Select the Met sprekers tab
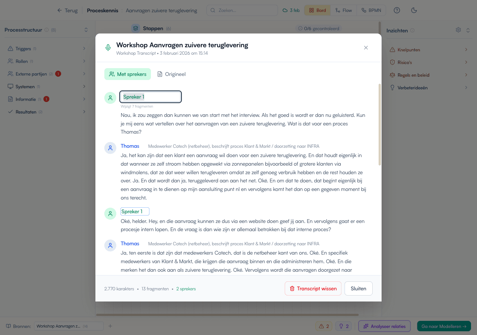 127,74
